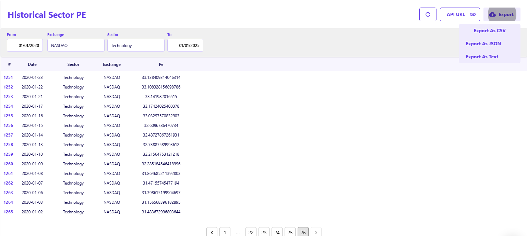Viewport: 527px width, 236px height.
Task: Jump to page 1 in pagination
Action: (x=225, y=232)
